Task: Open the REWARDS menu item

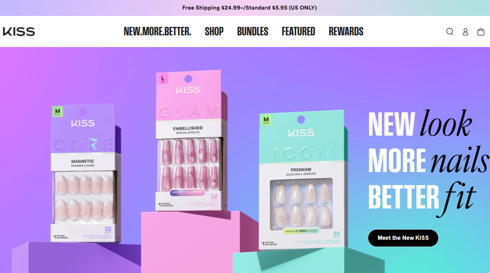Action: [x=346, y=31]
